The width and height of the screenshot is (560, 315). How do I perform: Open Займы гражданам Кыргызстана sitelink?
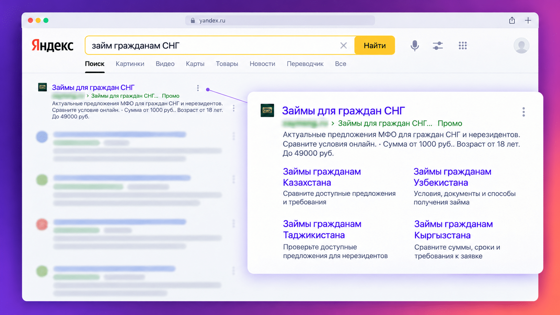(x=453, y=230)
